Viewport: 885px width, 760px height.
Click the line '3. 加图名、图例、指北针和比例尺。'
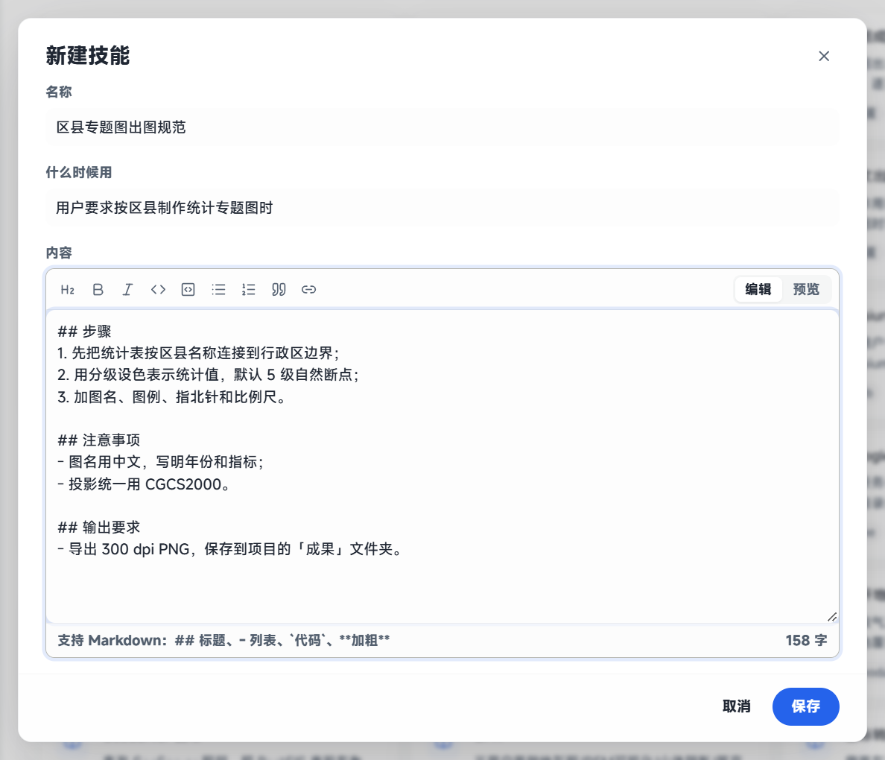tap(173, 397)
